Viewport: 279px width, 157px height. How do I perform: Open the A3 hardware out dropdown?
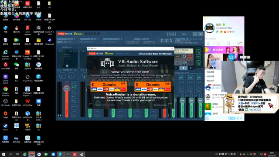point(171,41)
